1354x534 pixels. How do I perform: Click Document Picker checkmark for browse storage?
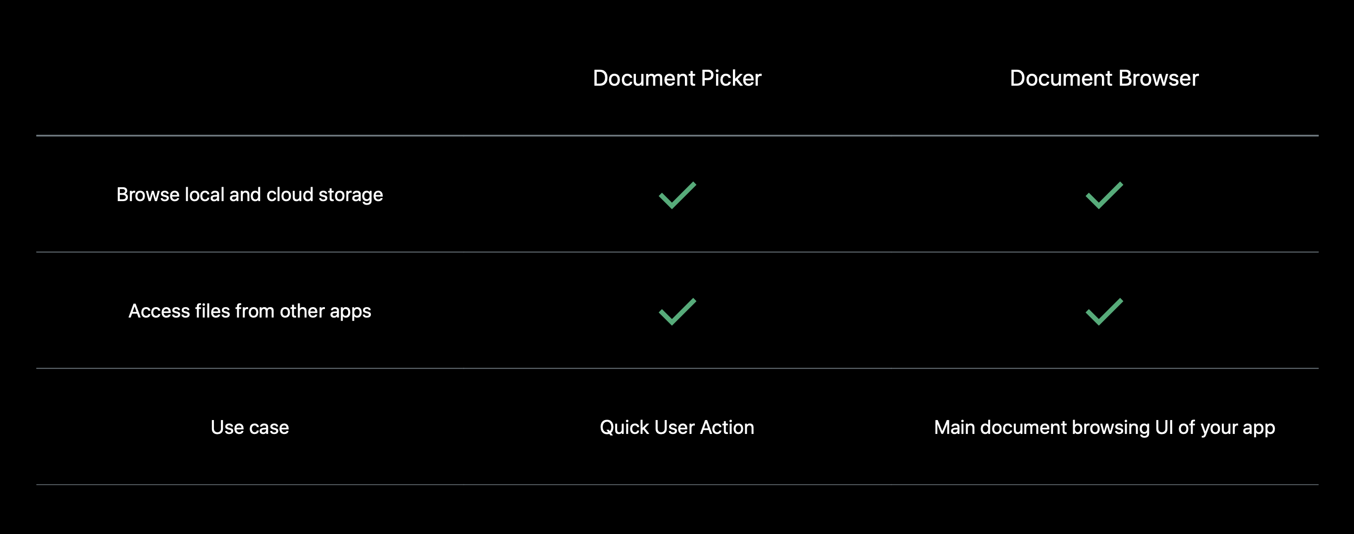677,195
